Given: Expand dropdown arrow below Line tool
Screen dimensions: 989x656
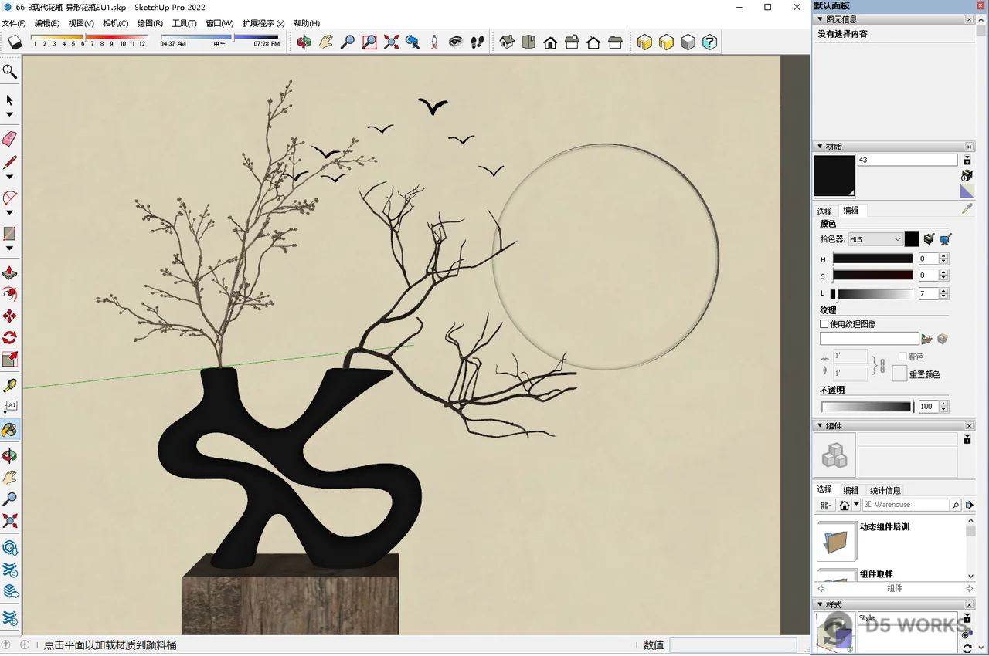Looking at the screenshot, I should (10, 178).
